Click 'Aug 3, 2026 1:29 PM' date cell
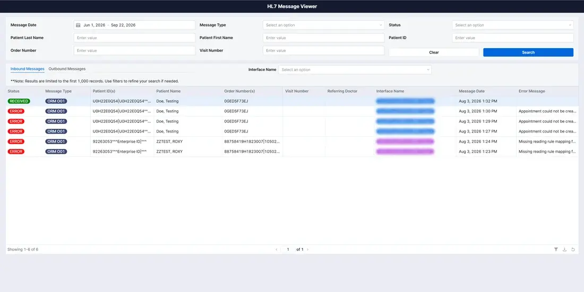 pyautogui.click(x=478, y=121)
